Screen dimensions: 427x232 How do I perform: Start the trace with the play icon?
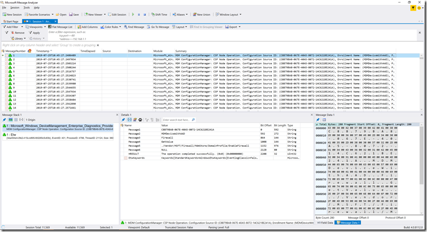[x=132, y=14]
